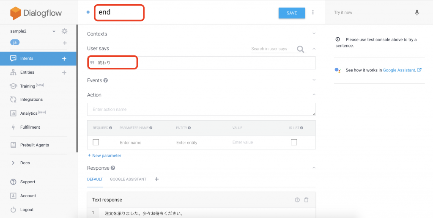Open the sample2 agent dropdown arrow
Viewport: 433px width, 218px height.
[x=54, y=31]
